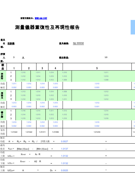Select the part average cell 1.01233

point(97,132)
